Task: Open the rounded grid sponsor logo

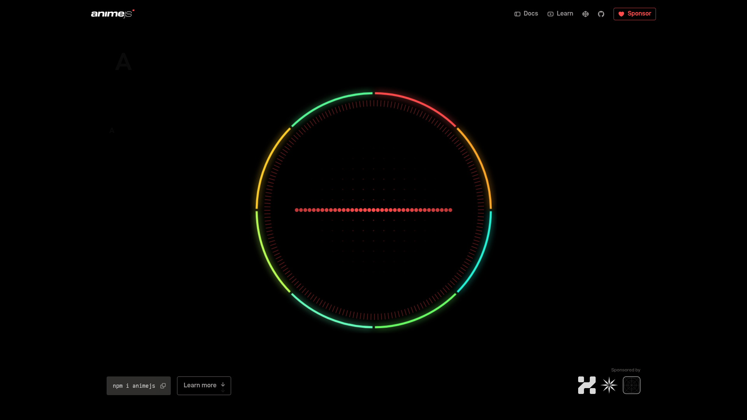Action: (x=631, y=385)
